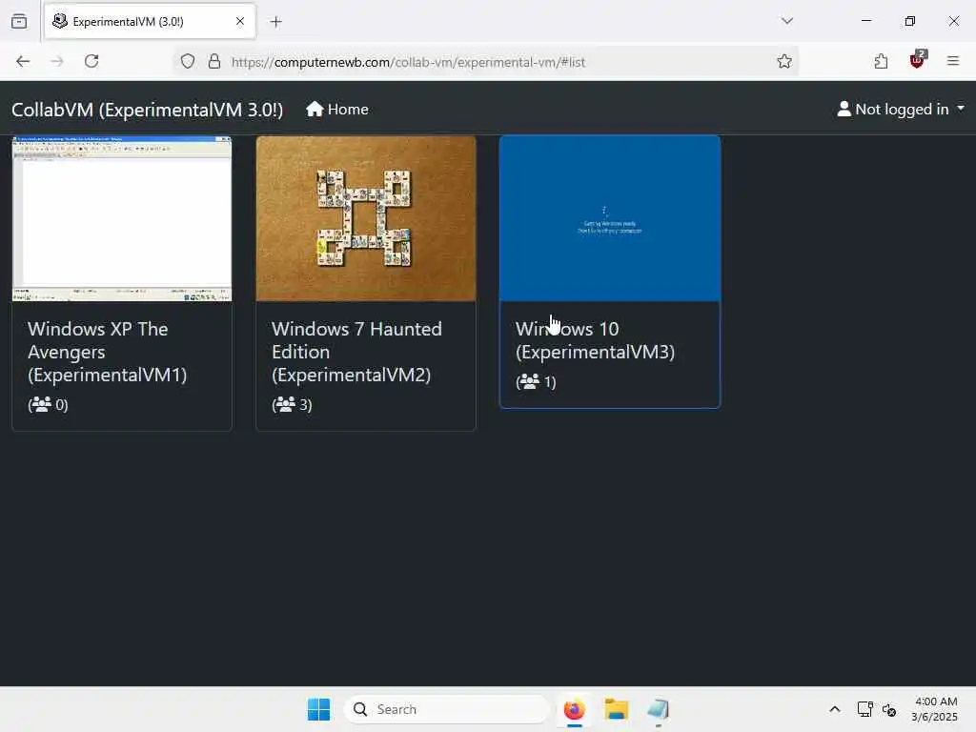Go forward to the next page
The image size is (976, 732).
[56, 61]
